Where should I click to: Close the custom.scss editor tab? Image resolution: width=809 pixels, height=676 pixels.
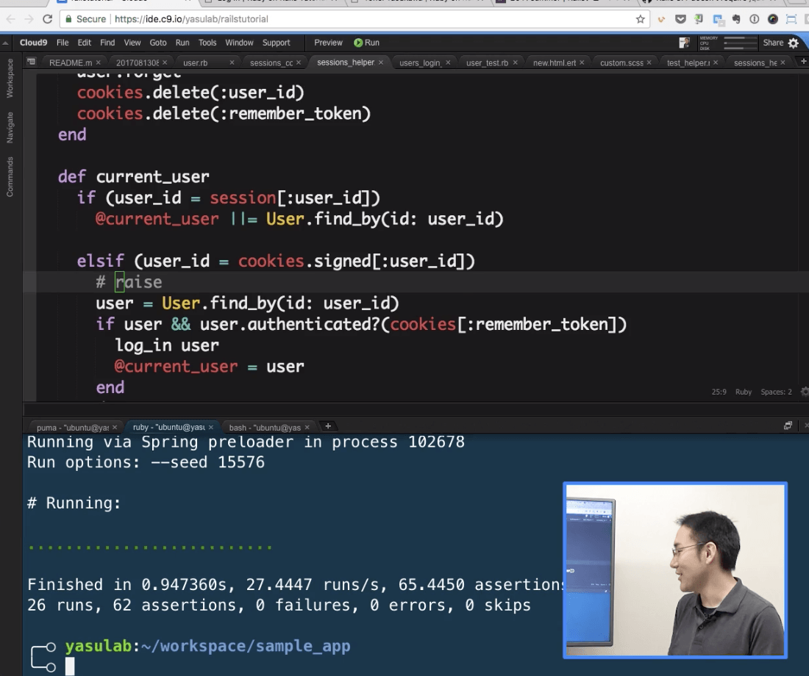coord(649,62)
